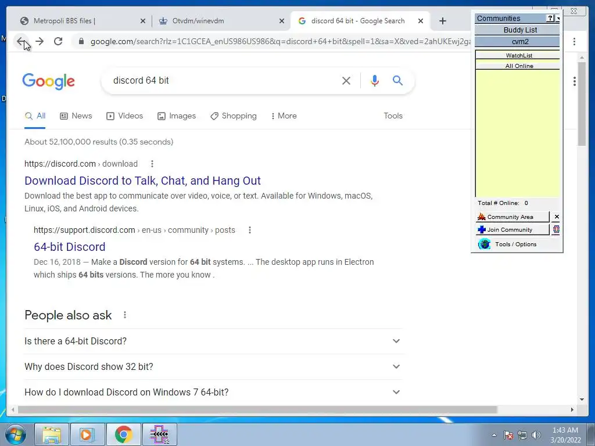
Task: Click the padlock icon in address bar
Action: click(x=81, y=41)
